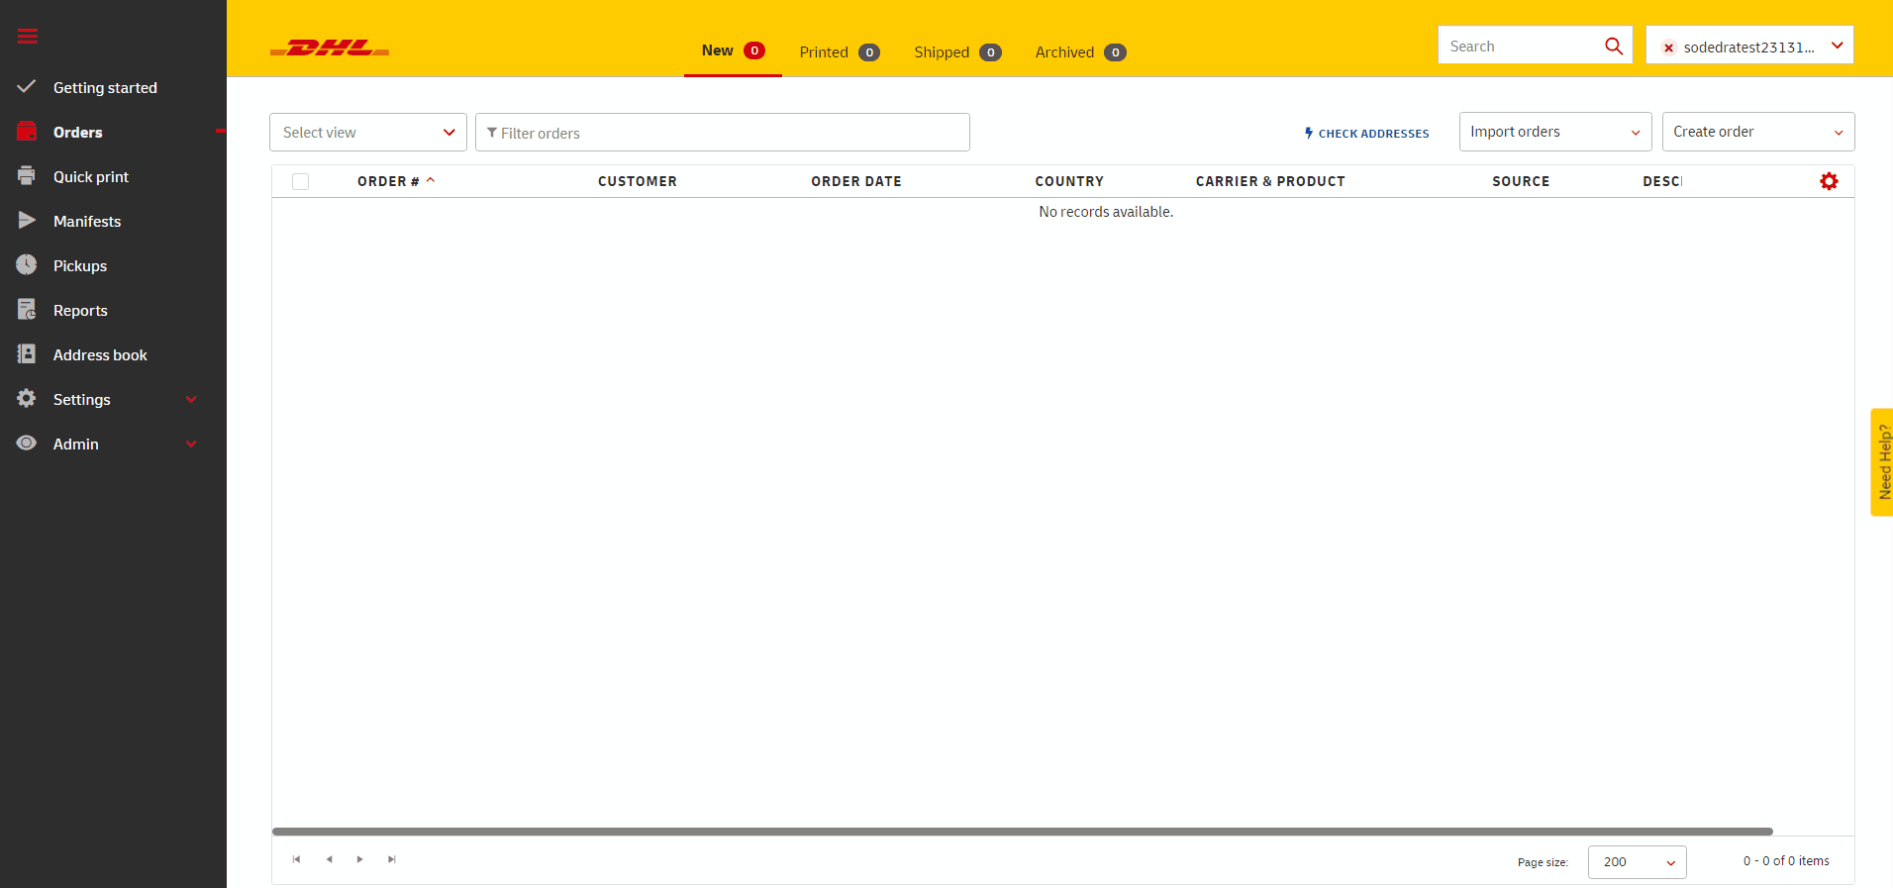
Task: Open Manifests in sidebar
Action: click(x=87, y=221)
